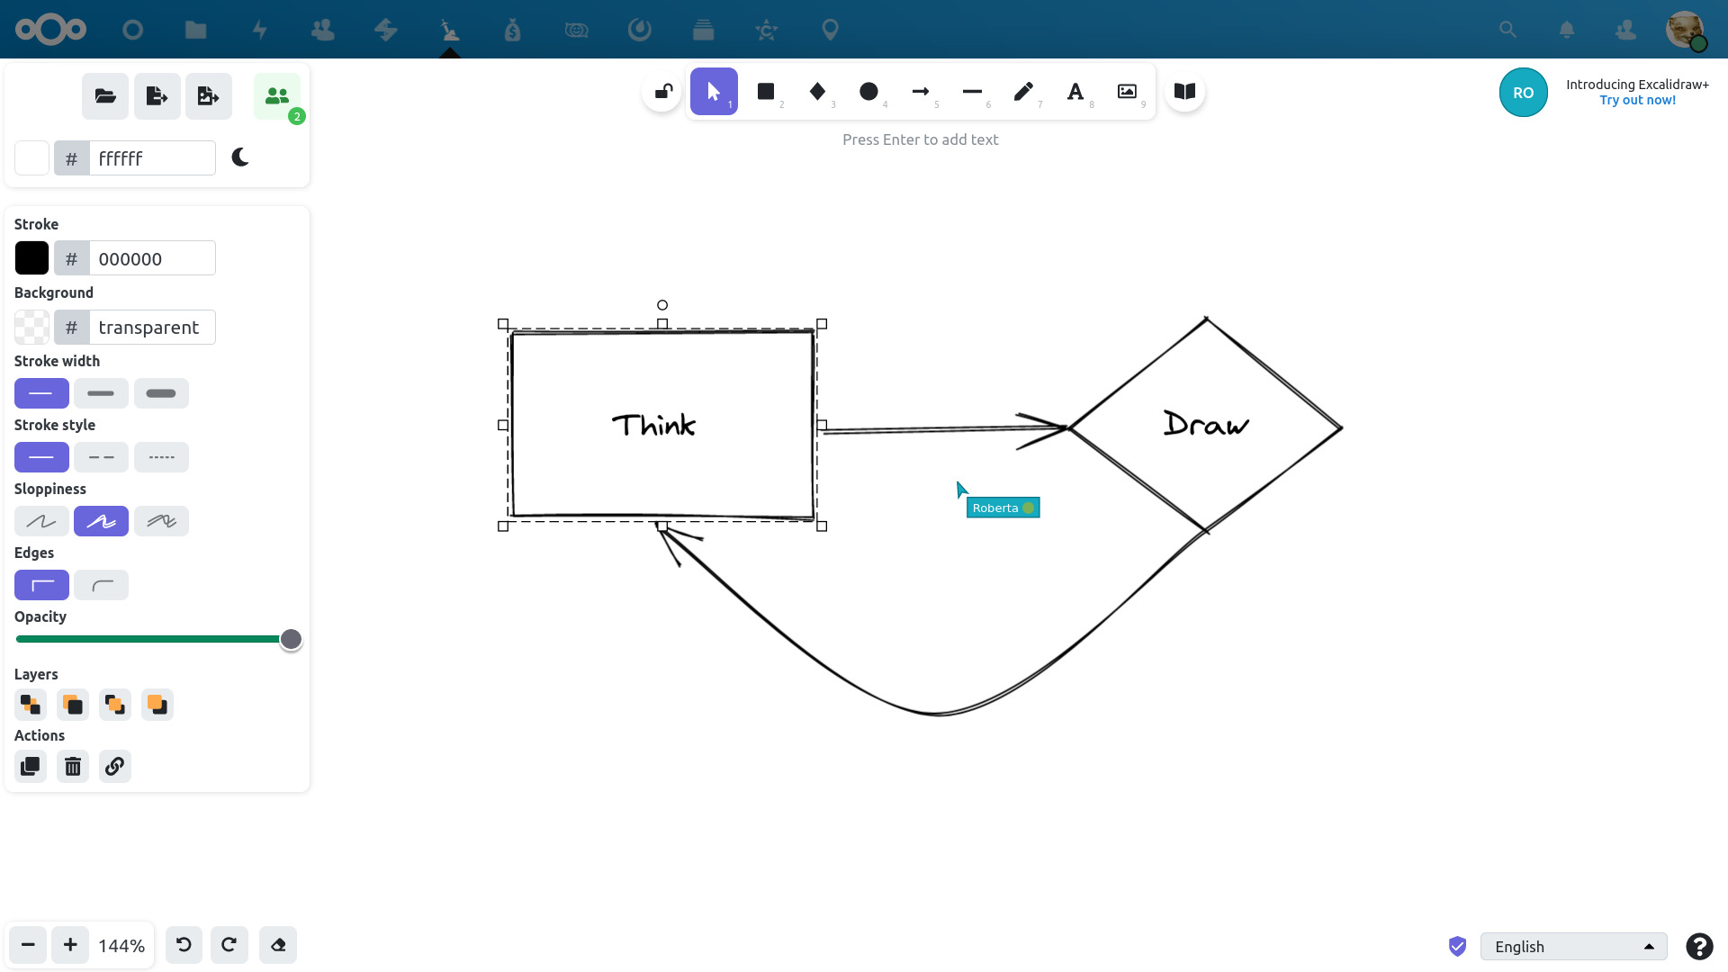This screenshot has height=972, width=1728.
Task: Click the Try out now! link
Action: click(x=1637, y=101)
